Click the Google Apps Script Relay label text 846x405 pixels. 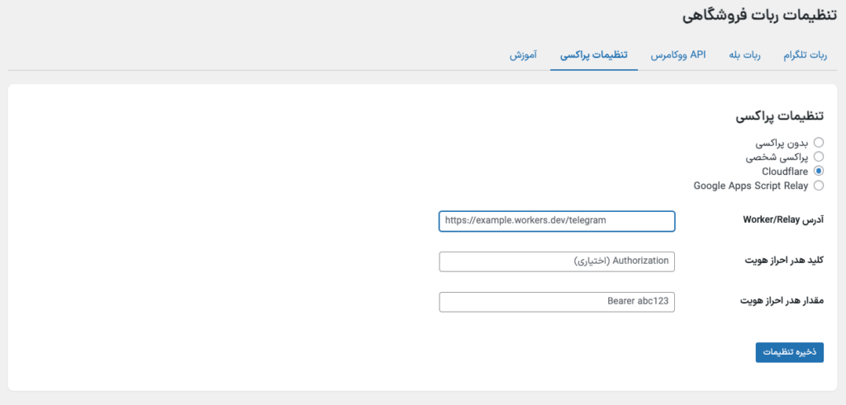(751, 186)
